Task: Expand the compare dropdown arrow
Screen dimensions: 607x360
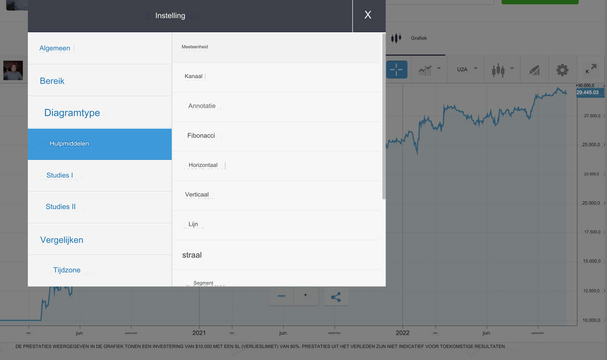Action: pos(439,68)
